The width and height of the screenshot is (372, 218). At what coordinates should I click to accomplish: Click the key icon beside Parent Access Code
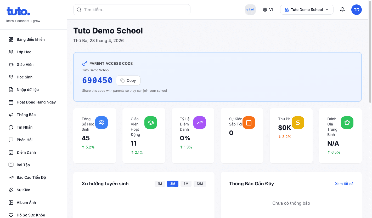pyautogui.click(x=85, y=64)
